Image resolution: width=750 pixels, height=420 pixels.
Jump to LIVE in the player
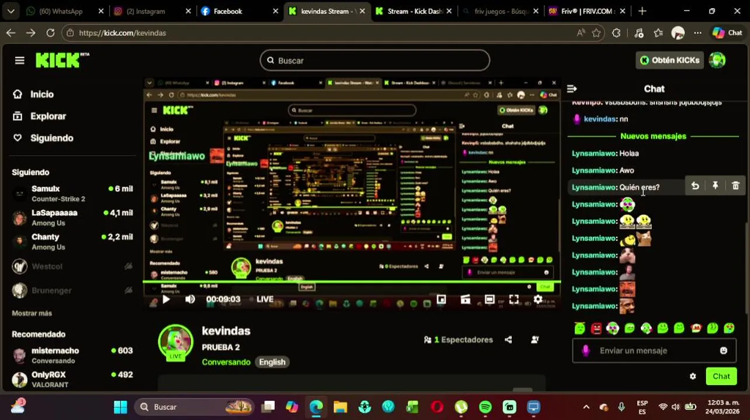pos(265,299)
